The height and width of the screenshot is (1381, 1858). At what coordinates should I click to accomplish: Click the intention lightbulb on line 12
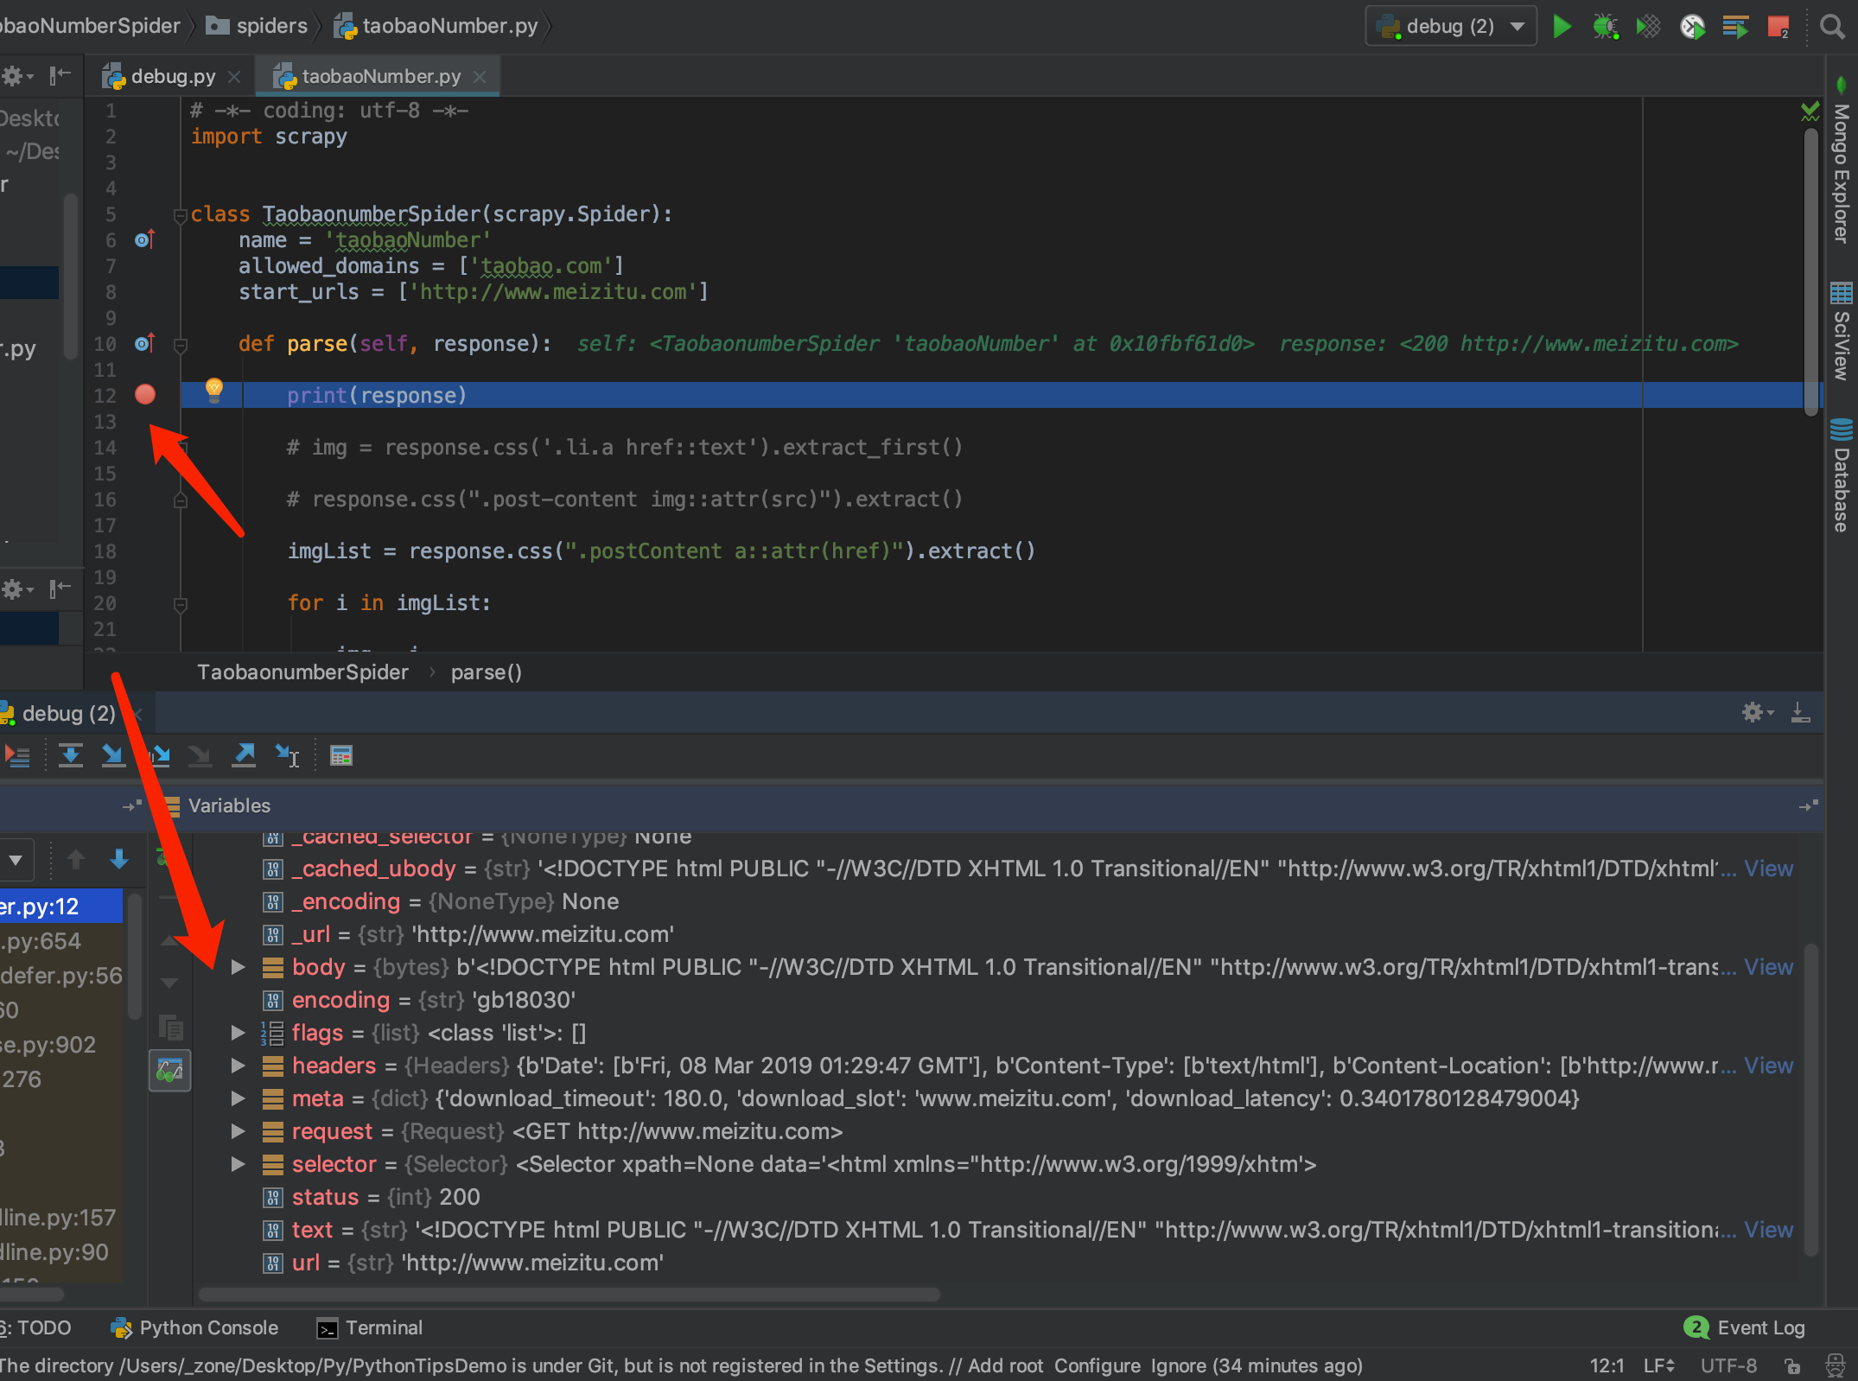click(x=214, y=390)
